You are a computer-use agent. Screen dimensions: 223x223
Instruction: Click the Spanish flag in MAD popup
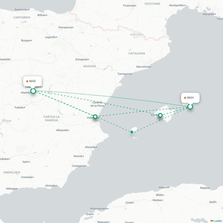click(x=27, y=81)
